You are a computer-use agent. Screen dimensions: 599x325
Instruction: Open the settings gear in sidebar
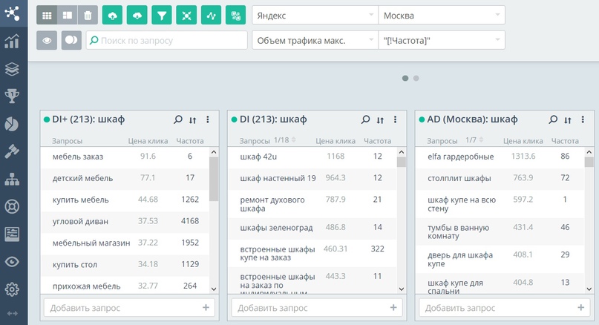click(x=12, y=289)
